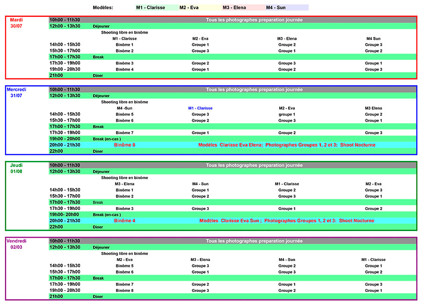This screenshot has width=421, height=304.
Task: Open the Clarisse Eva Elena Shoot Nocturne text
Action: click(286, 145)
